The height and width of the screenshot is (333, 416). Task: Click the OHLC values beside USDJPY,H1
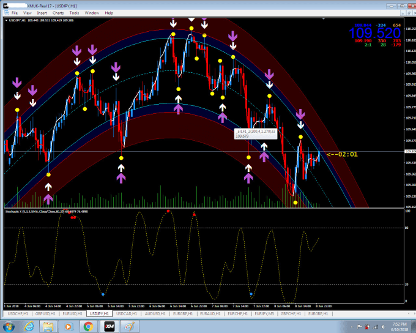51,20
